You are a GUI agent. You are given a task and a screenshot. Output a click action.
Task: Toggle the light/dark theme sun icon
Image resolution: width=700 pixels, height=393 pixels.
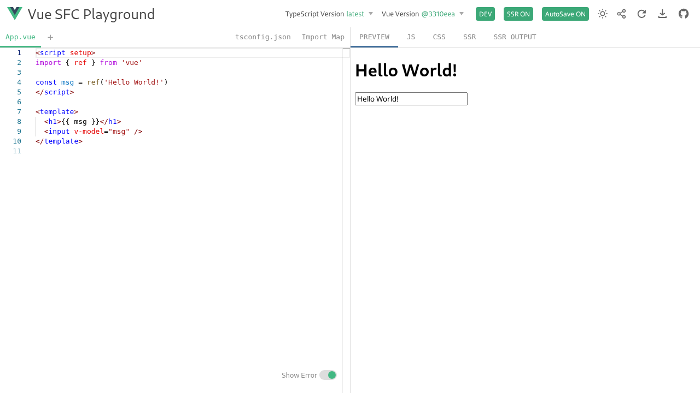[603, 14]
